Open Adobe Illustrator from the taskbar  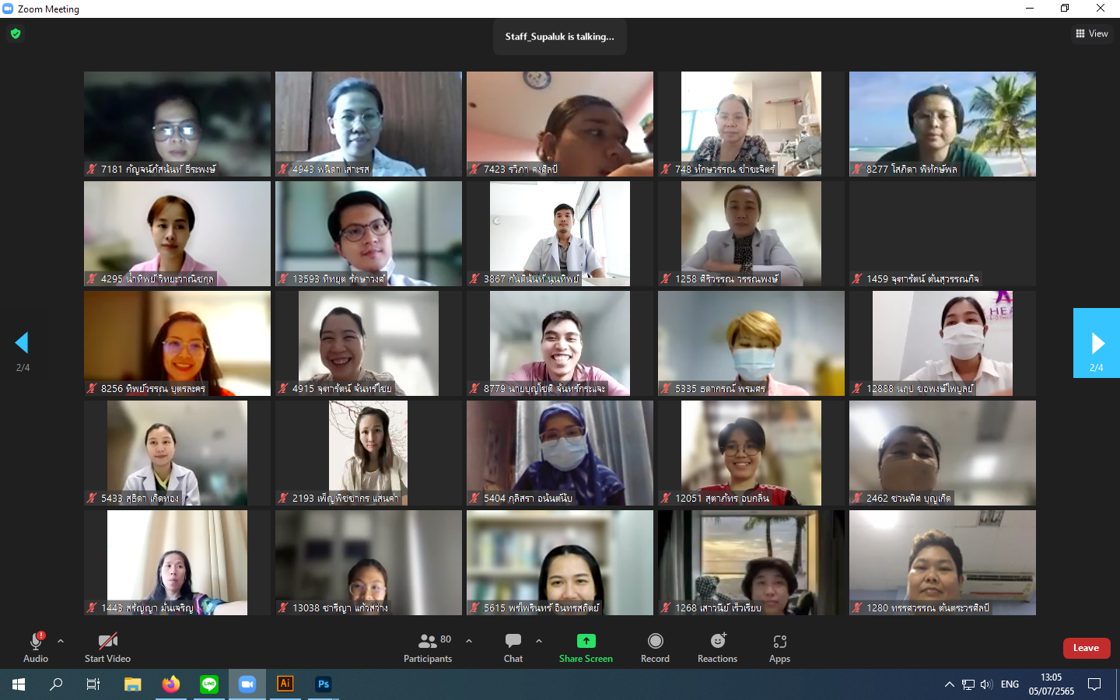tap(285, 684)
